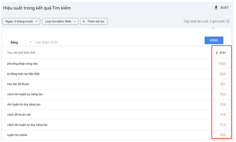Open the help icon beside last updated time

(228, 22)
